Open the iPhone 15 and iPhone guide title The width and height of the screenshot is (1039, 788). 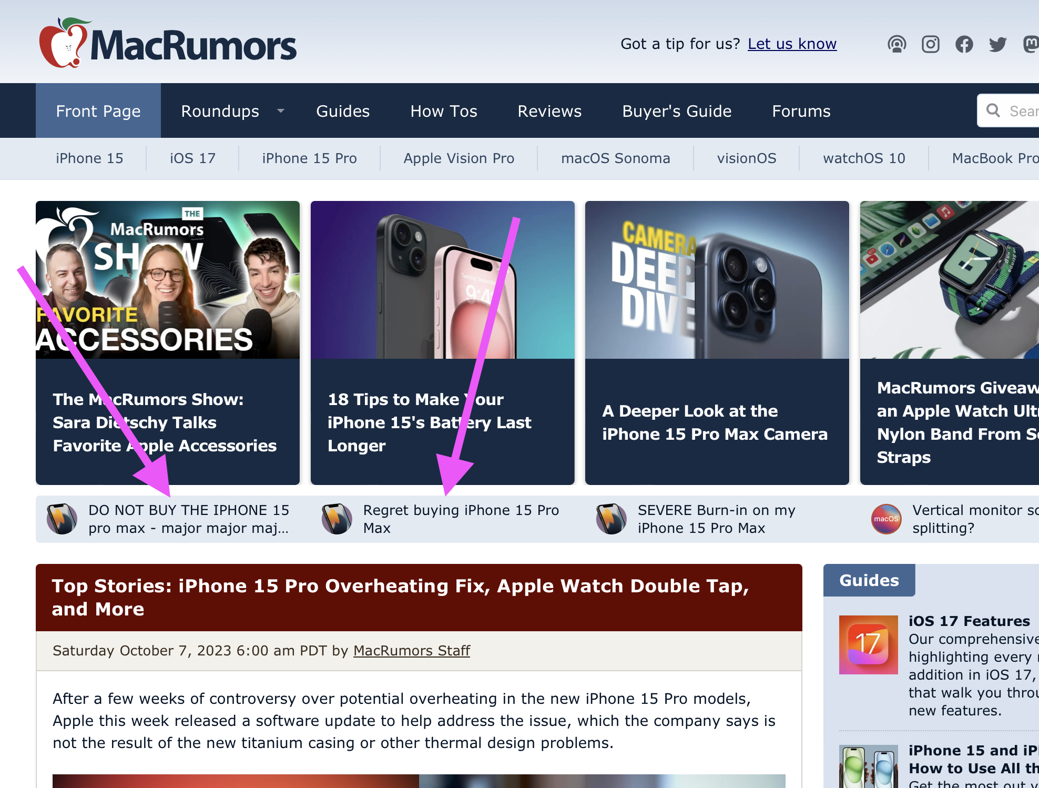click(x=974, y=760)
